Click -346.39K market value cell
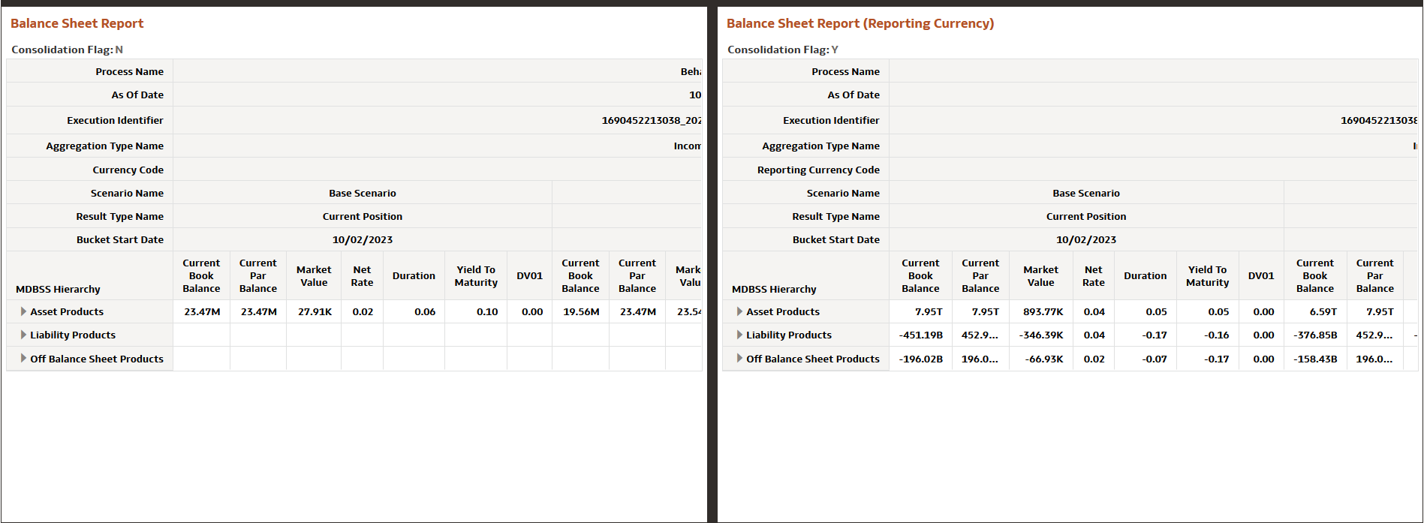The width and height of the screenshot is (1424, 523). click(x=1040, y=335)
